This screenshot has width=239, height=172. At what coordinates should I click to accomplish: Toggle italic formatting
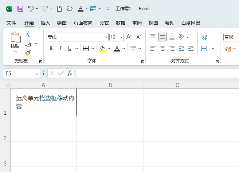[60, 49]
